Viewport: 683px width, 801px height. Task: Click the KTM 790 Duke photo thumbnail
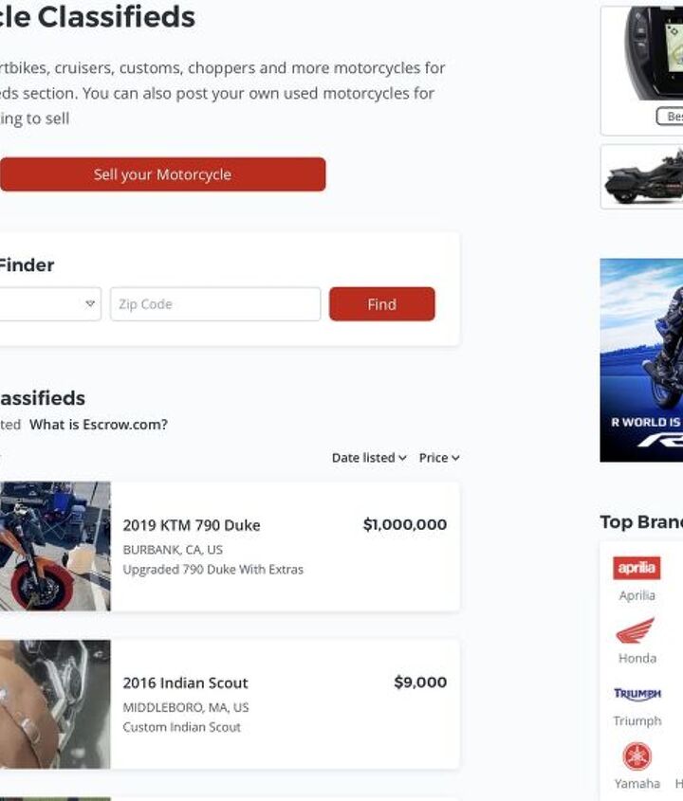[55, 546]
